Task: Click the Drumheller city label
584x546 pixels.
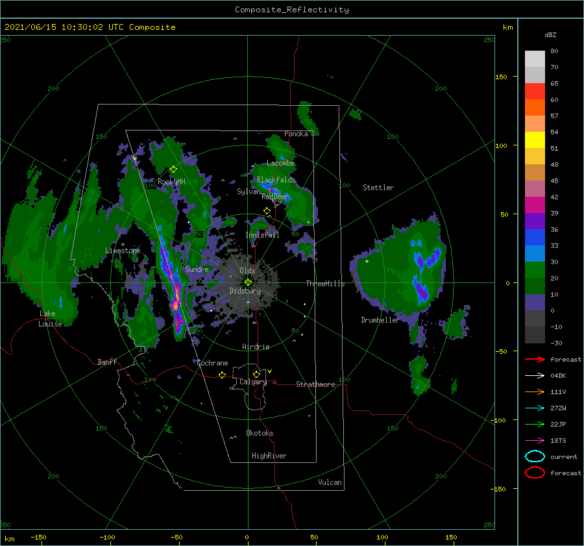Action: point(380,320)
